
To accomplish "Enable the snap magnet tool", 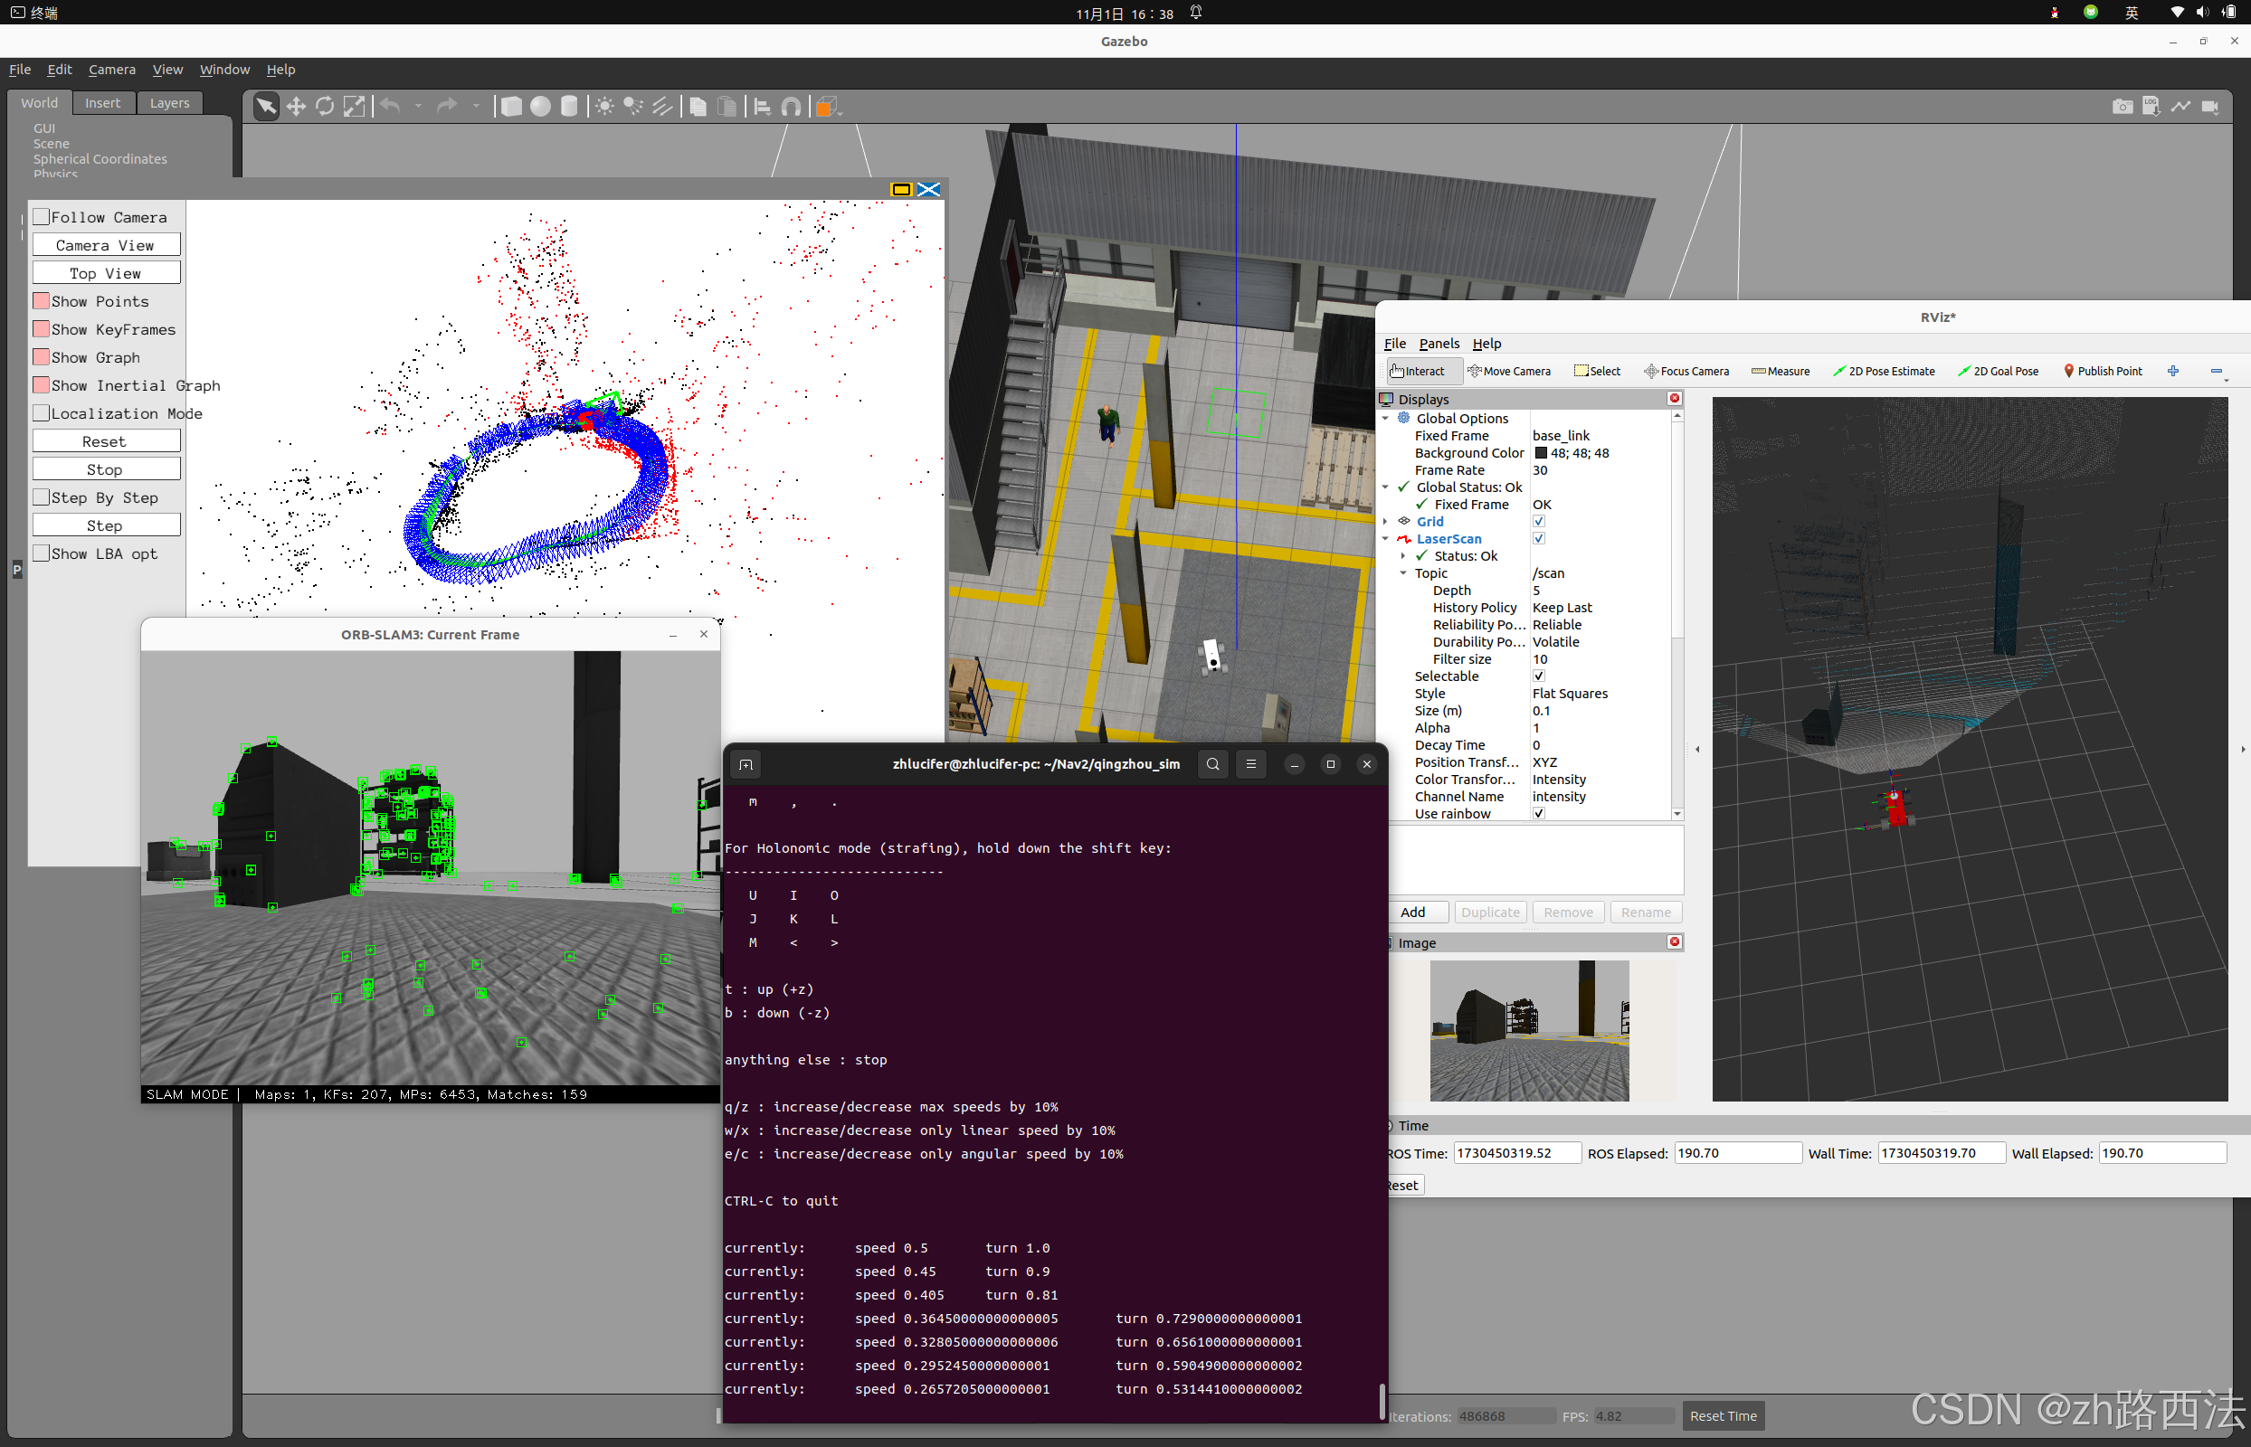I will pos(792,106).
